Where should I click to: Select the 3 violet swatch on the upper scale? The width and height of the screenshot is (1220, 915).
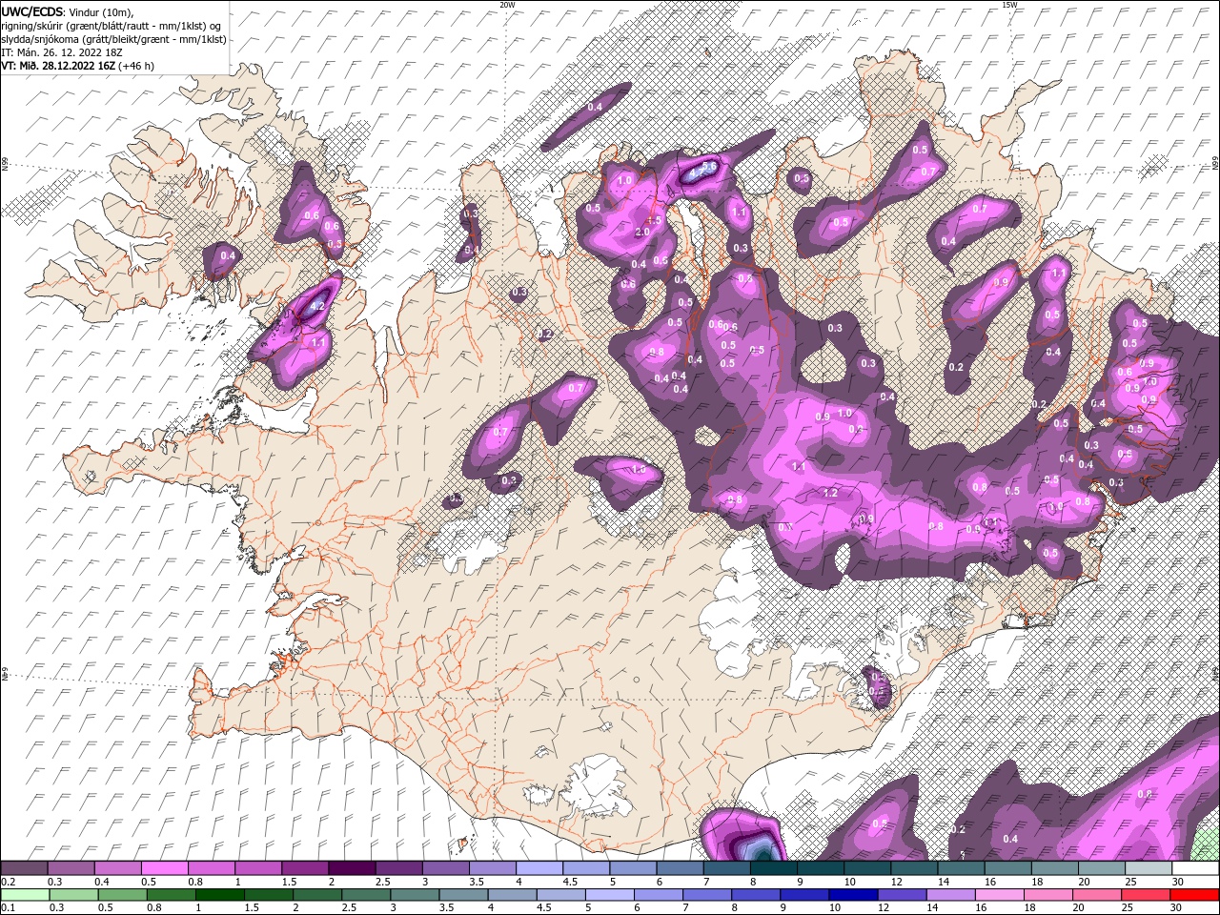445,868
